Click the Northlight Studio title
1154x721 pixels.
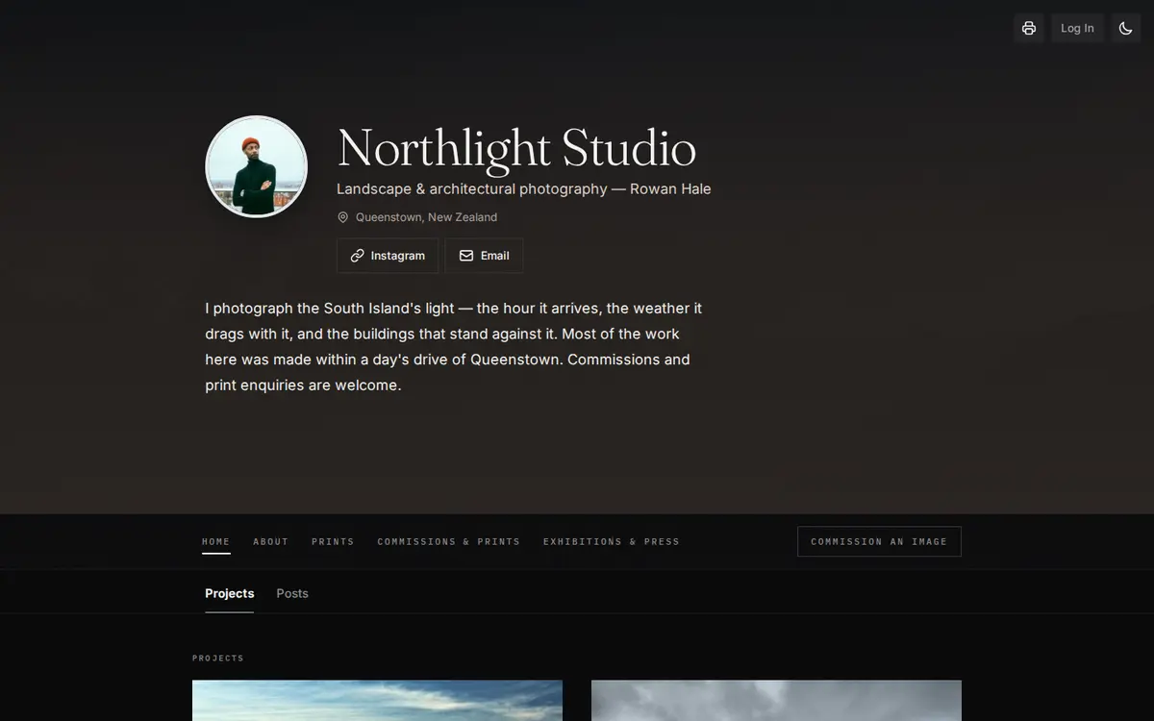point(516,148)
